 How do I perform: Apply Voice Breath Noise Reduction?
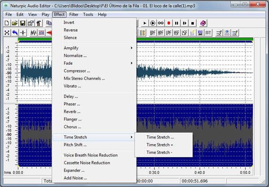point(94,155)
